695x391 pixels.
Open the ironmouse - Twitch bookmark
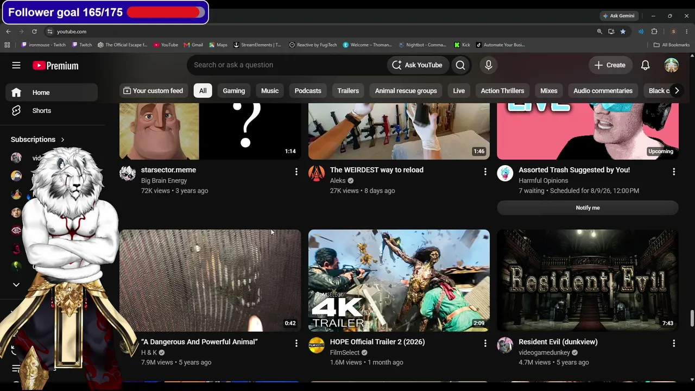tap(43, 45)
